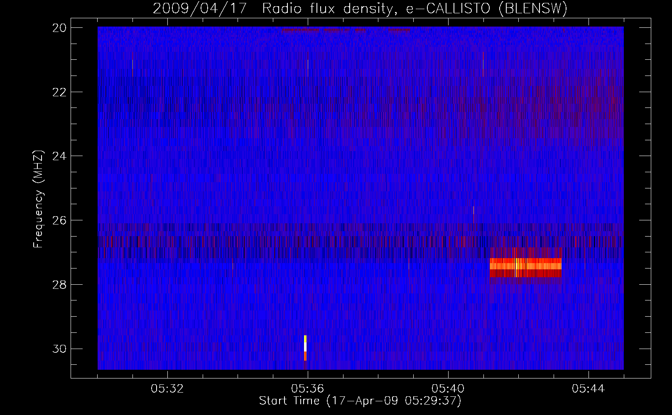Click the white-yellow spike at 05:36 near 30 MHz
Screen dimensions: 672x415
click(305, 348)
